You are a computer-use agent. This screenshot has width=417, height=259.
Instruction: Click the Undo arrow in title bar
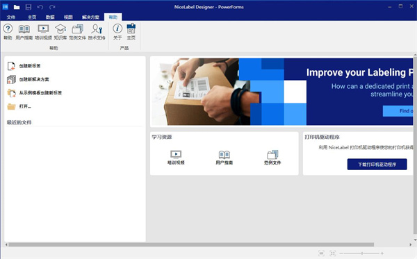(40, 7)
